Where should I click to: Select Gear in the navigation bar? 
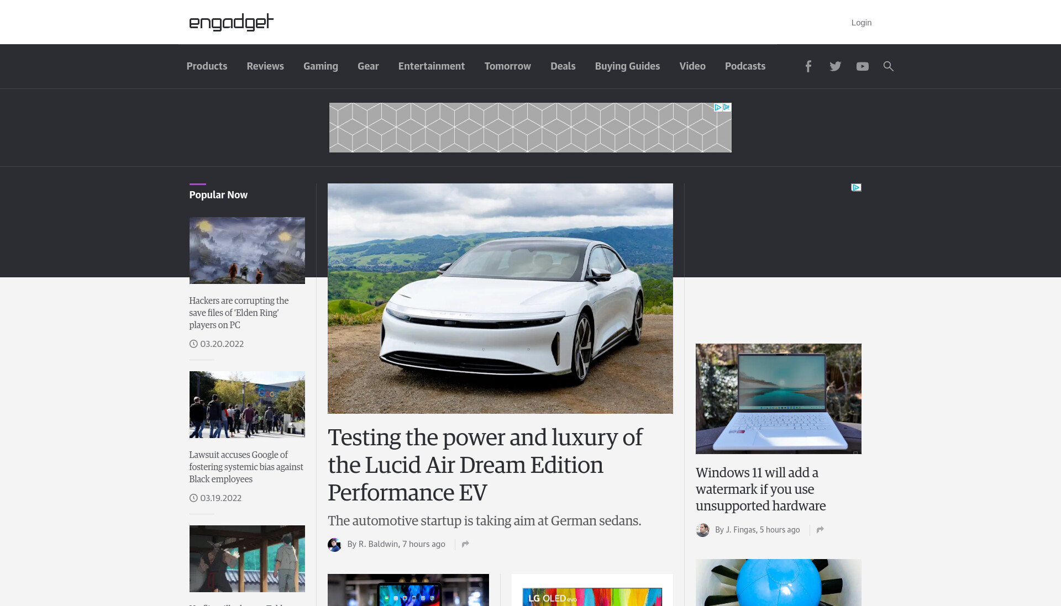point(368,66)
